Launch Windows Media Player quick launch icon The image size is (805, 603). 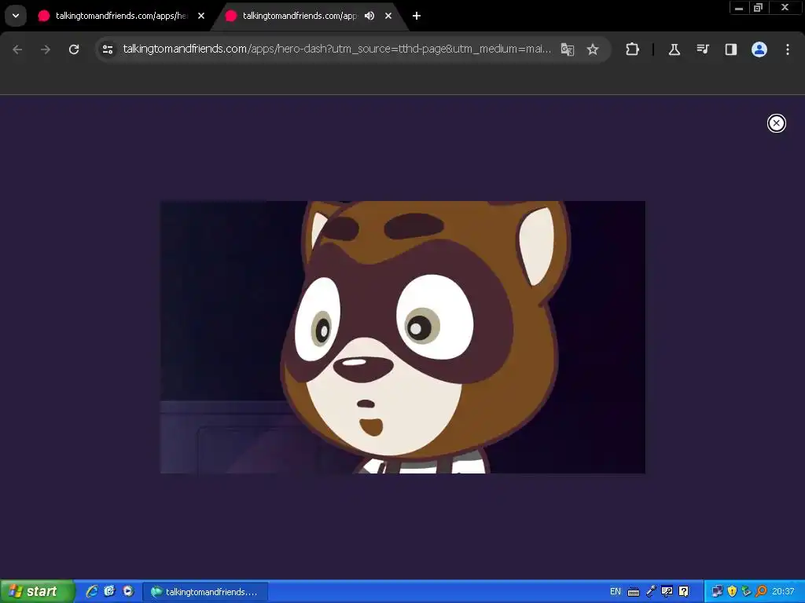point(128,591)
